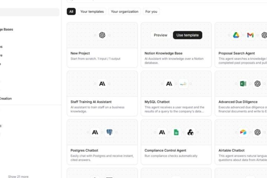Expand the Show 21 more link

[x=18, y=177]
